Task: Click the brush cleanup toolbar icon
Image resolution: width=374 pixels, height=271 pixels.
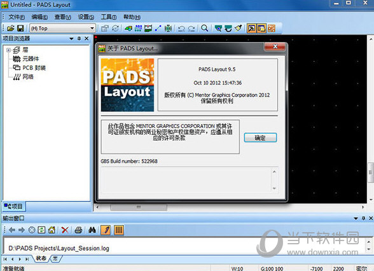Action: pos(238,29)
